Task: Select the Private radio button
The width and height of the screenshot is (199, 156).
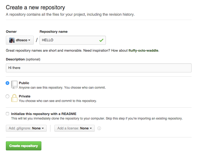Action: pyautogui.click(x=7, y=96)
